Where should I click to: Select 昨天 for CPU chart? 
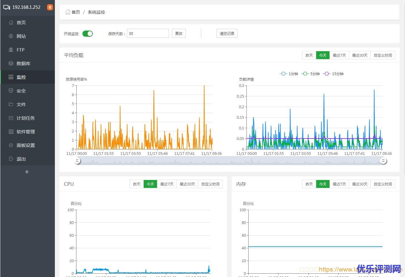[137, 184]
